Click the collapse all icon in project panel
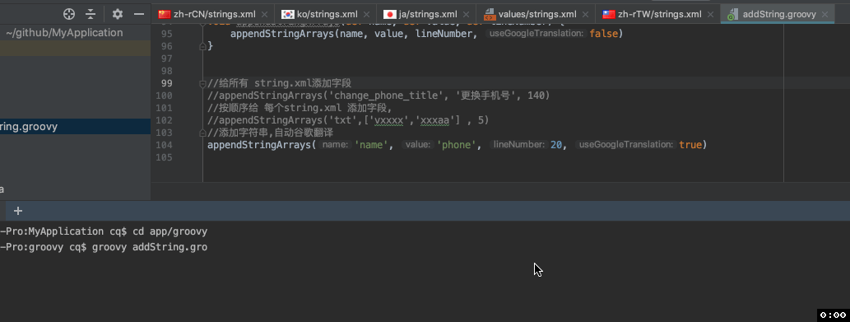850x322 pixels. pos(91,14)
